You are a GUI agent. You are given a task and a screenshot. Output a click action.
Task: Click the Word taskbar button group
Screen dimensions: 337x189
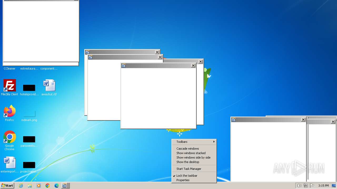[66, 186]
